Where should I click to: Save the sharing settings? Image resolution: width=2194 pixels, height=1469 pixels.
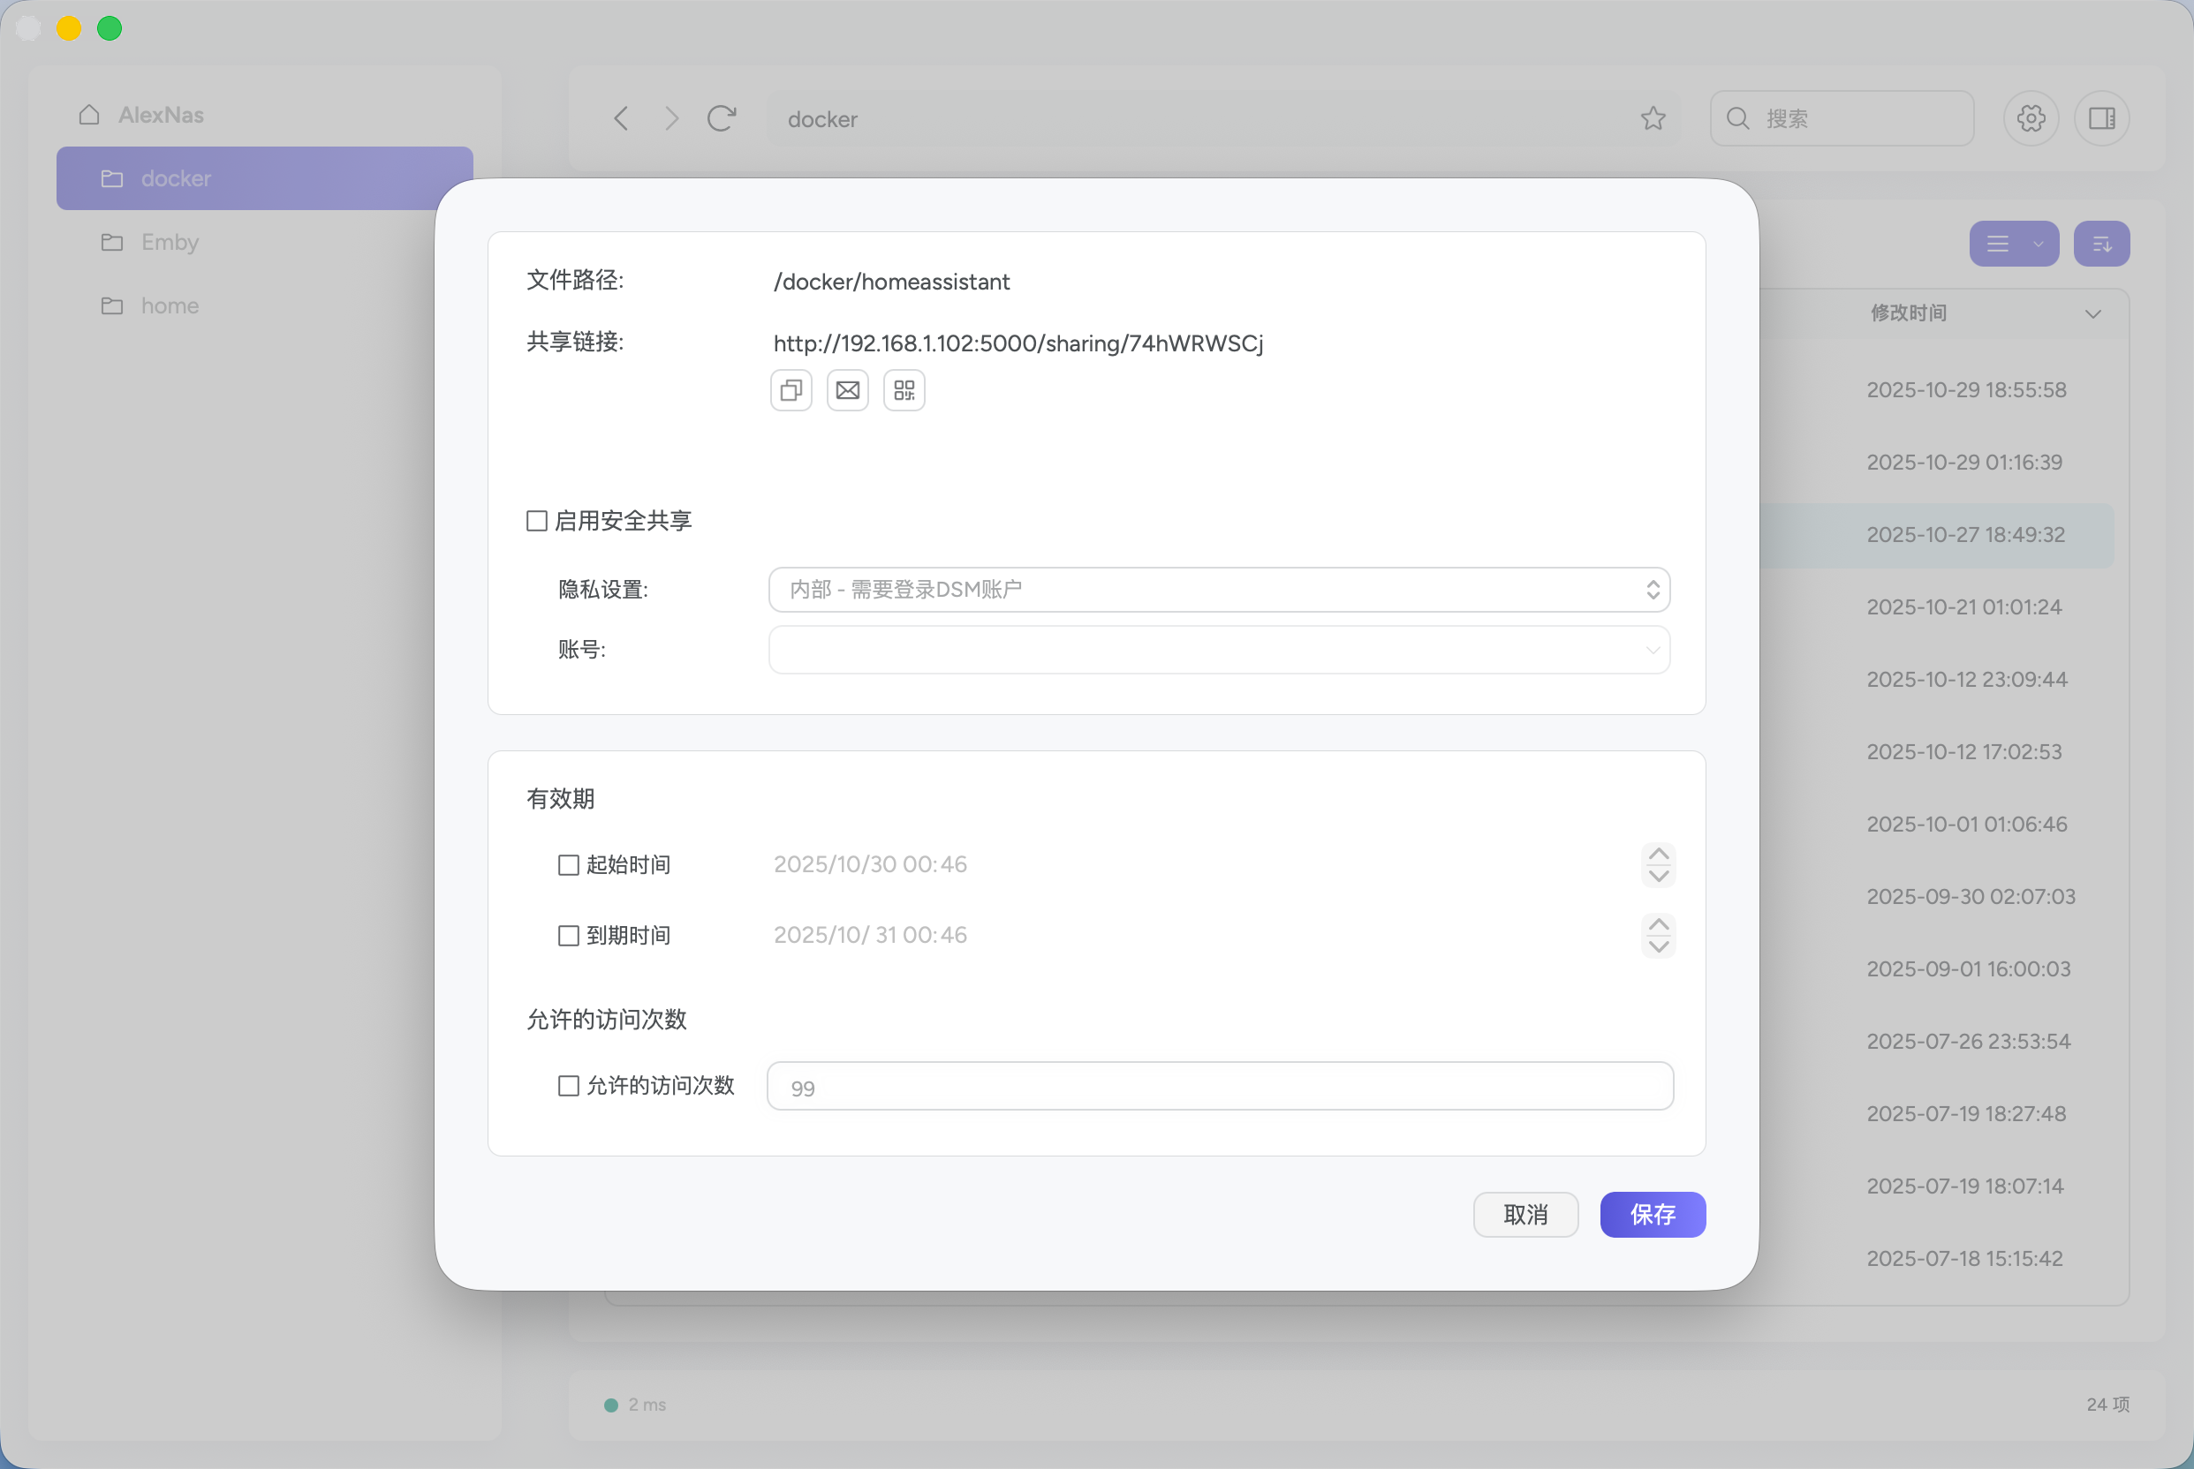click(x=1653, y=1214)
